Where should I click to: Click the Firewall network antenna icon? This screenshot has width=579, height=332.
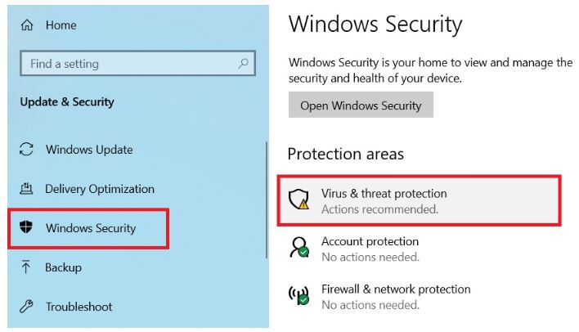coord(302,296)
